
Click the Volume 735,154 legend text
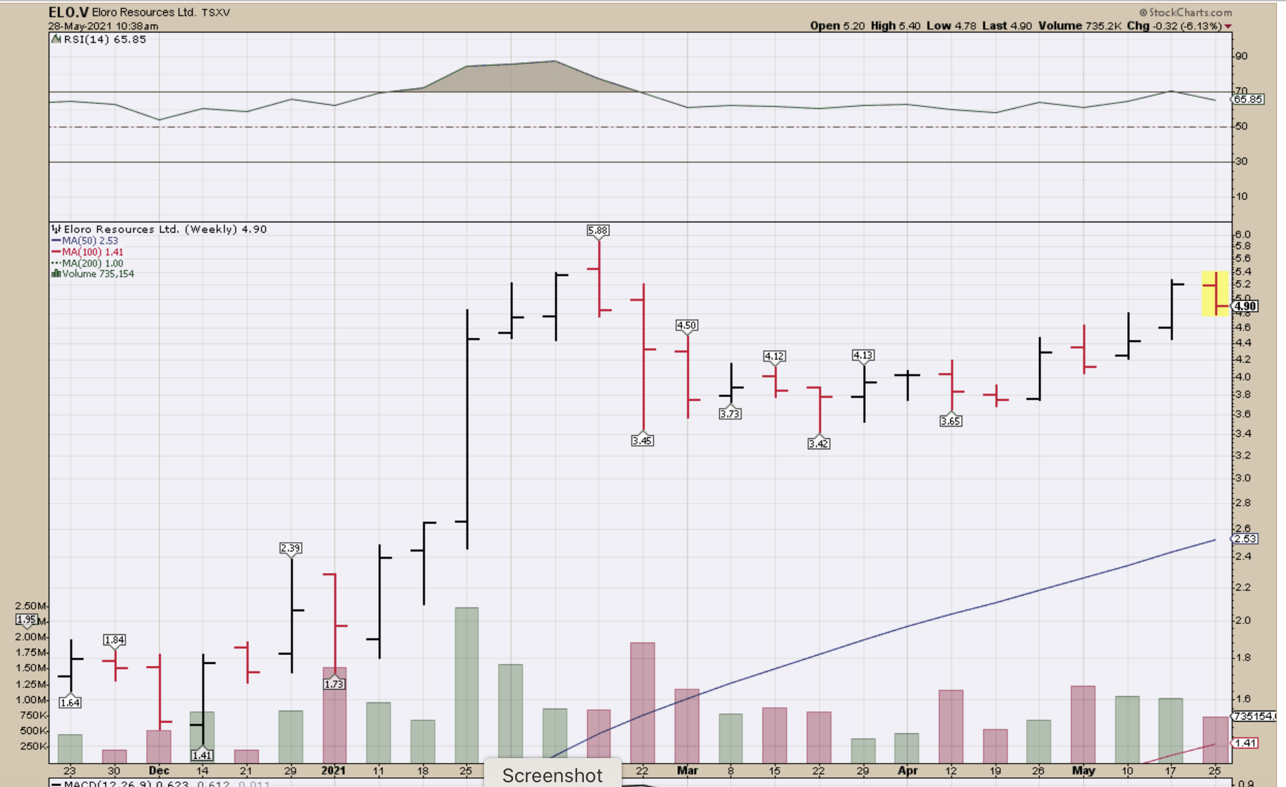(x=98, y=274)
